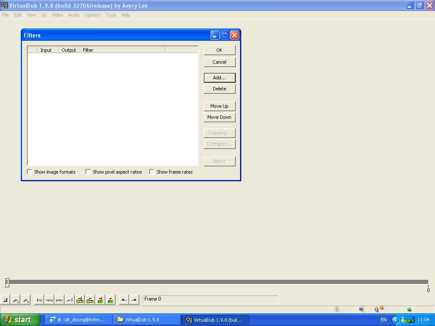The width and height of the screenshot is (435, 326).
Task: Open the View menu
Action: pos(31,15)
